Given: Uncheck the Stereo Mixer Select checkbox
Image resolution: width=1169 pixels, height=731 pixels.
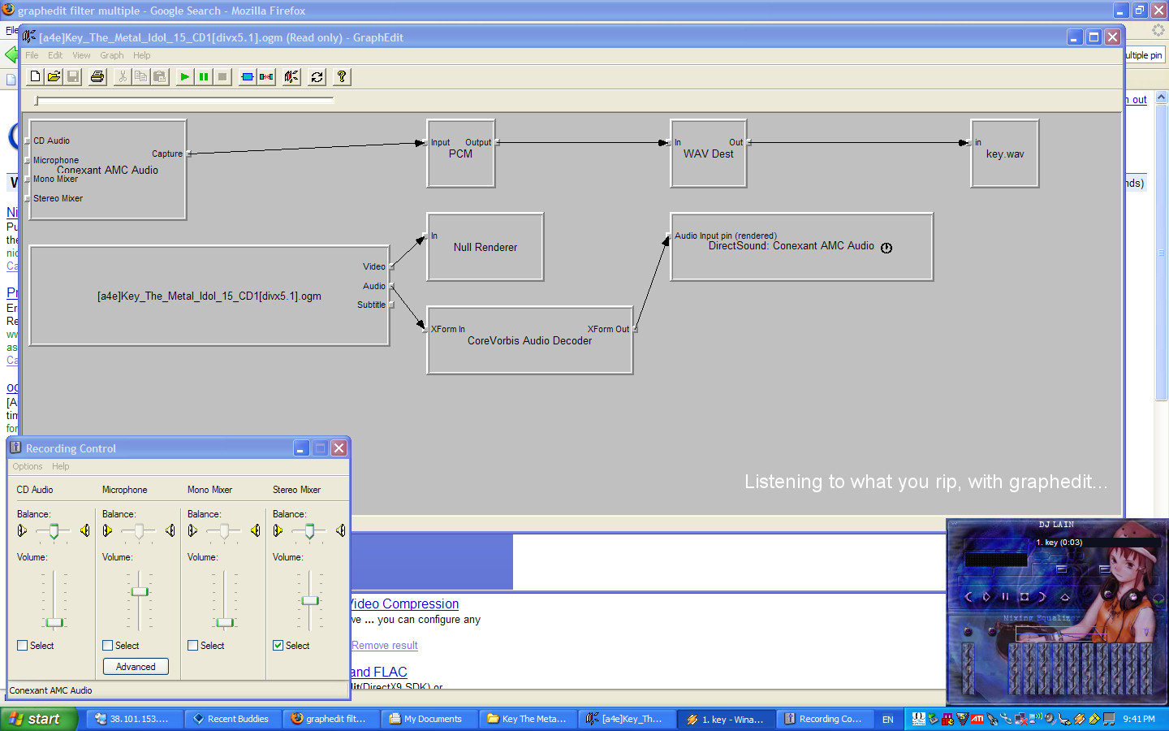Looking at the screenshot, I should 278,646.
